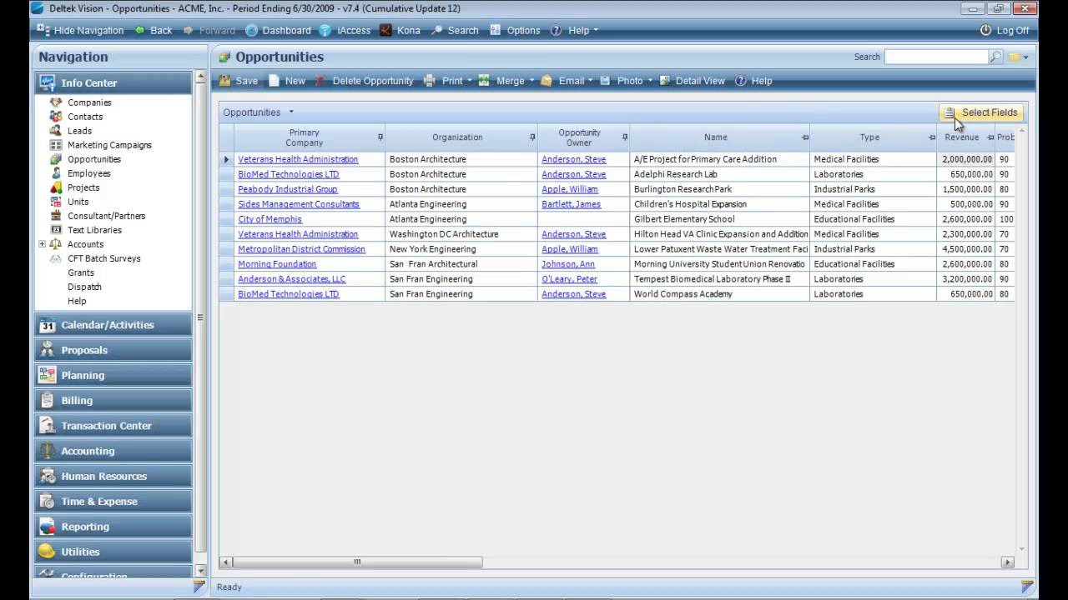1068x600 pixels.
Task: Open the Merge dropdown in toolbar
Action: coord(531,81)
